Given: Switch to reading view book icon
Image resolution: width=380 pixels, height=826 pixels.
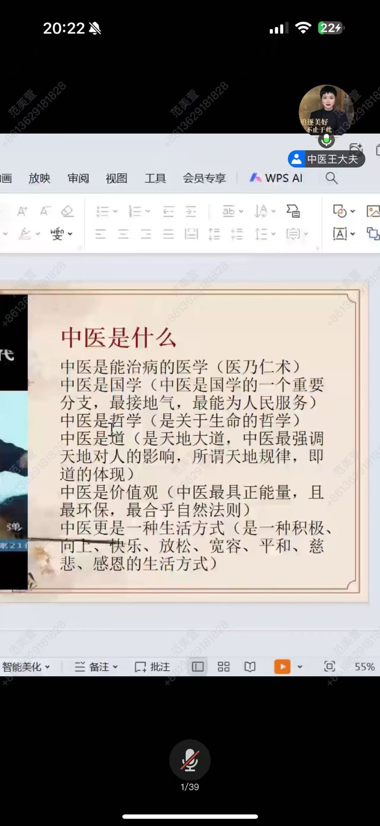Looking at the screenshot, I should click(250, 667).
